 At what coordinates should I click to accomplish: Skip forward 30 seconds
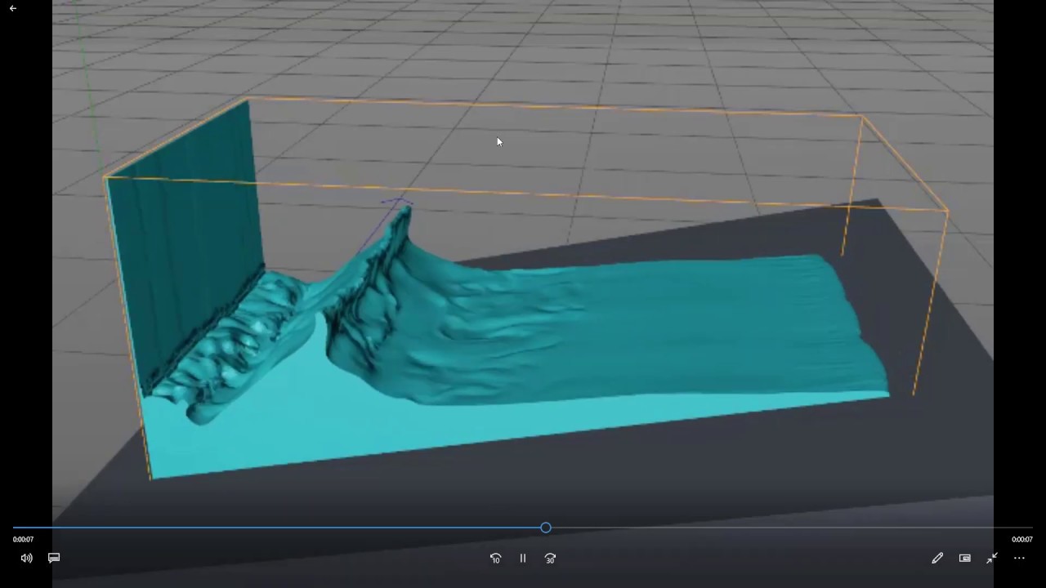550,559
